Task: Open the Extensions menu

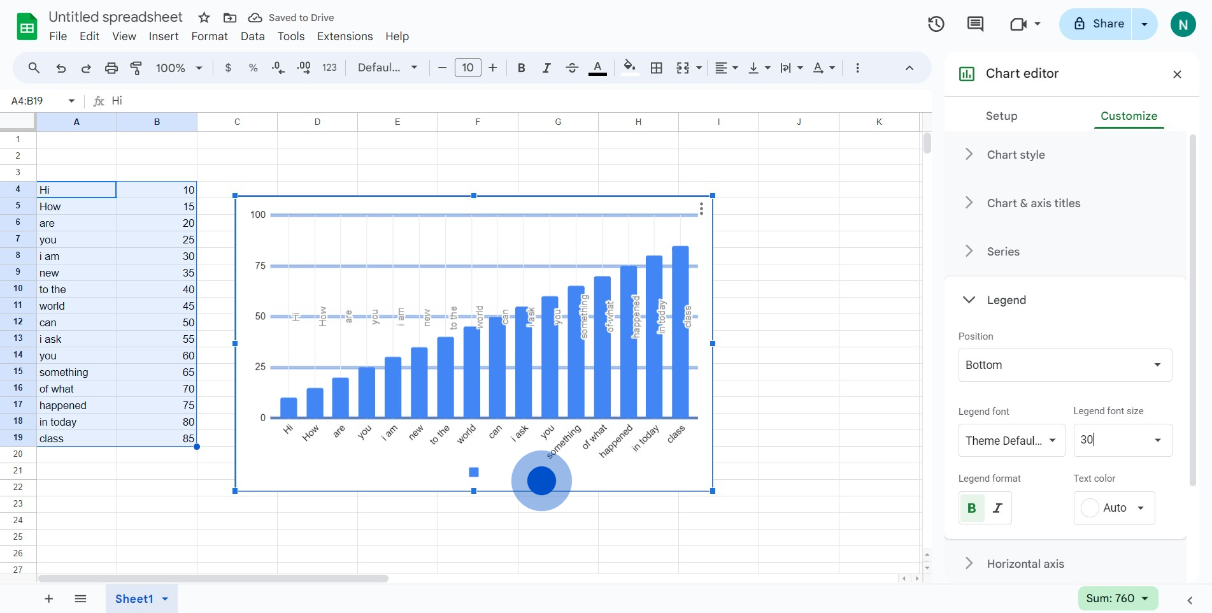Action: [x=345, y=36]
